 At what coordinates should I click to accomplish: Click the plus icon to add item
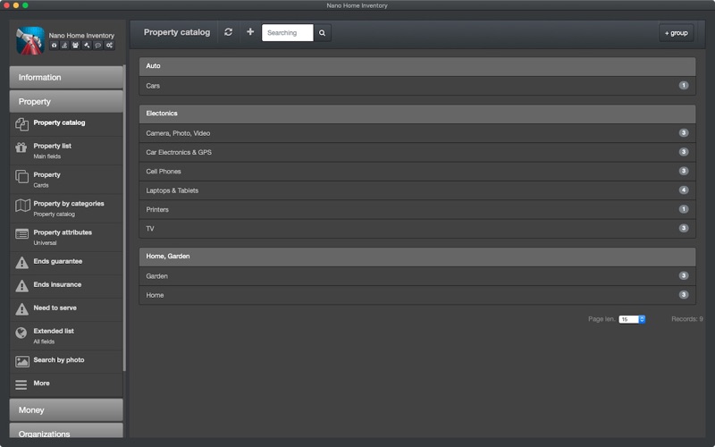(x=250, y=32)
